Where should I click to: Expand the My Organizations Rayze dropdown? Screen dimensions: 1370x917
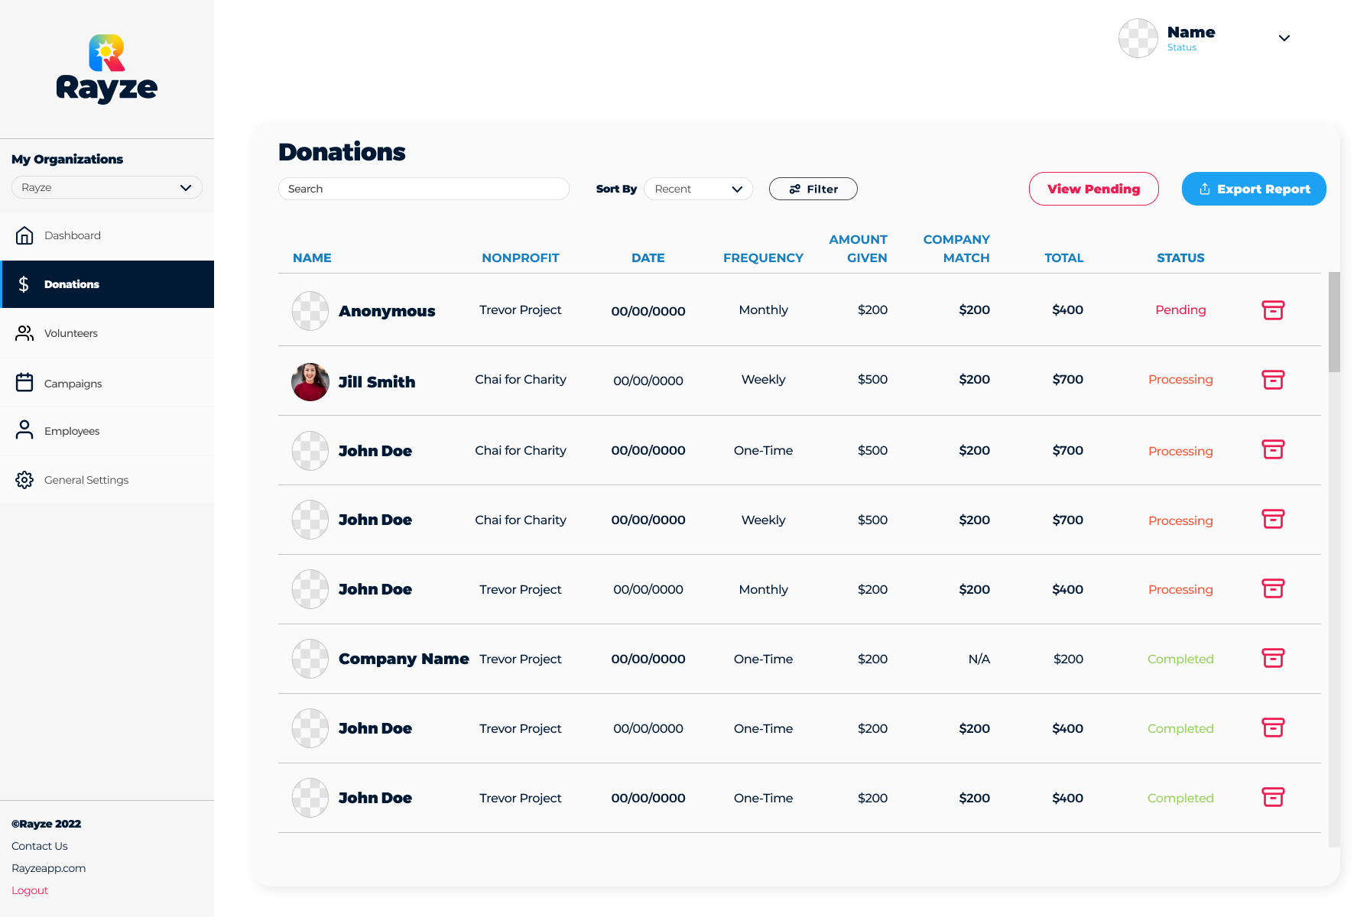pos(107,187)
